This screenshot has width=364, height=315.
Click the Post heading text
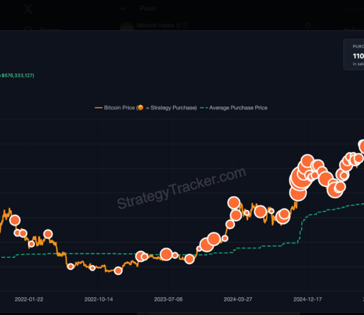click(x=147, y=9)
